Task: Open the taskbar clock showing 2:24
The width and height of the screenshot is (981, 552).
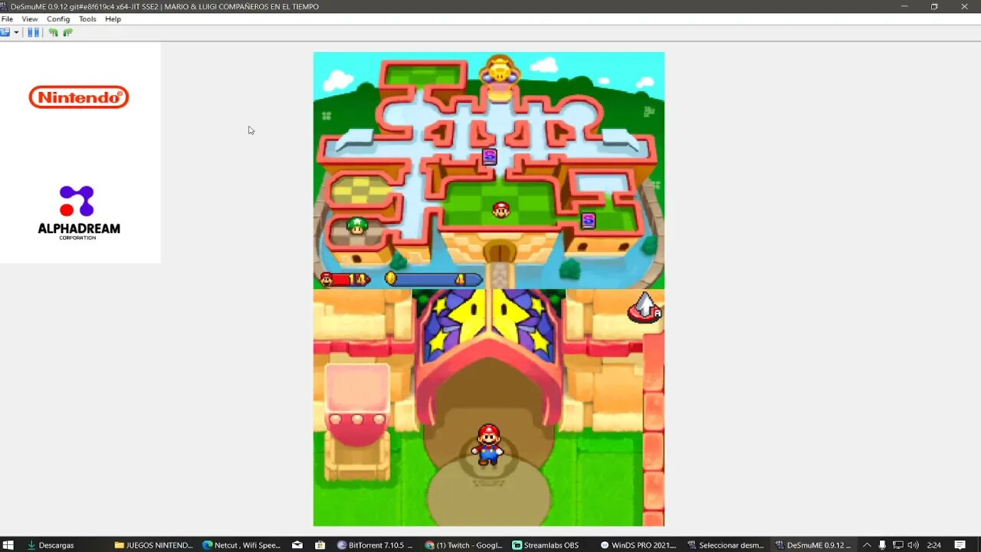Action: (933, 545)
